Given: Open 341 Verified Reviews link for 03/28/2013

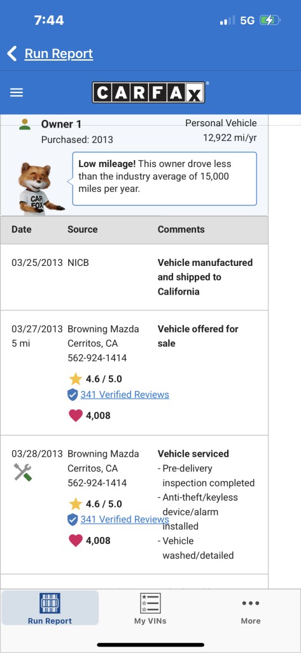Looking at the screenshot, I should tap(125, 519).
